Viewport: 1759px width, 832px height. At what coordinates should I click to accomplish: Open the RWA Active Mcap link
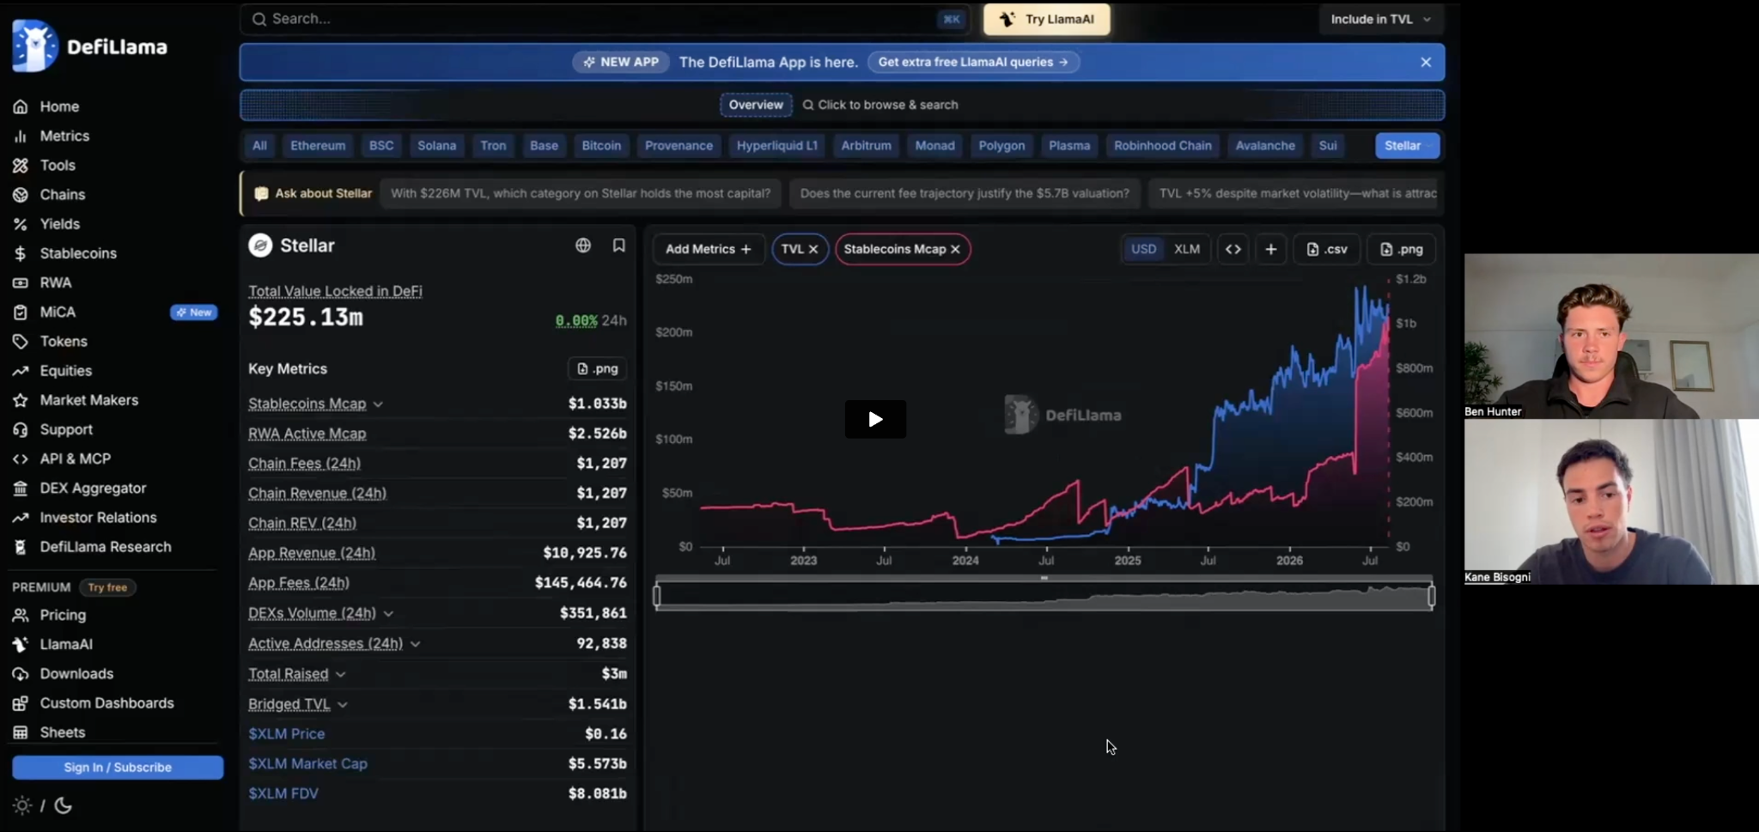click(x=307, y=434)
